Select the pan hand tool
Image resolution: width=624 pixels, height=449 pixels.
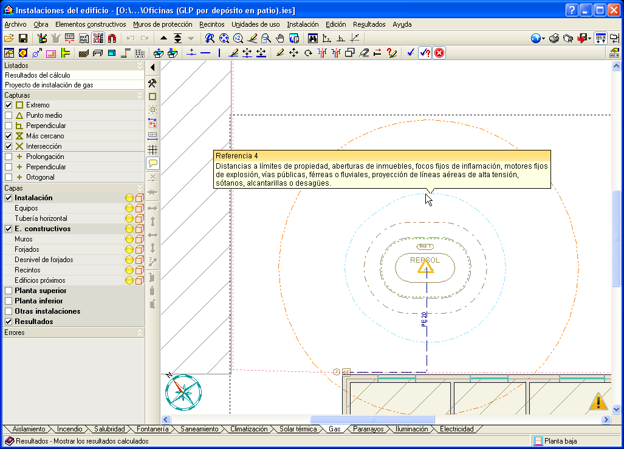tap(279, 38)
